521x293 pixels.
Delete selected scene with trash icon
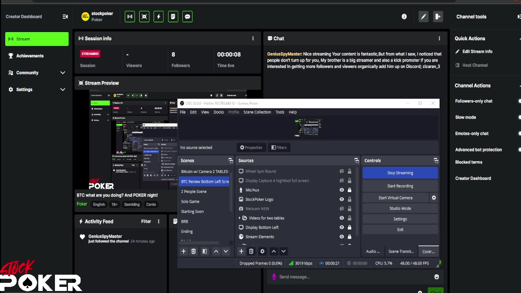(194, 251)
